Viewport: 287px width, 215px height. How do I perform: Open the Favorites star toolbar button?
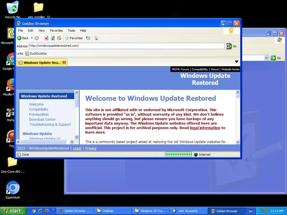point(74,38)
